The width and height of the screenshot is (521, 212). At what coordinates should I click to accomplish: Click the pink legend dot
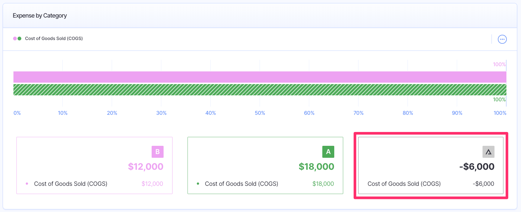click(15, 39)
